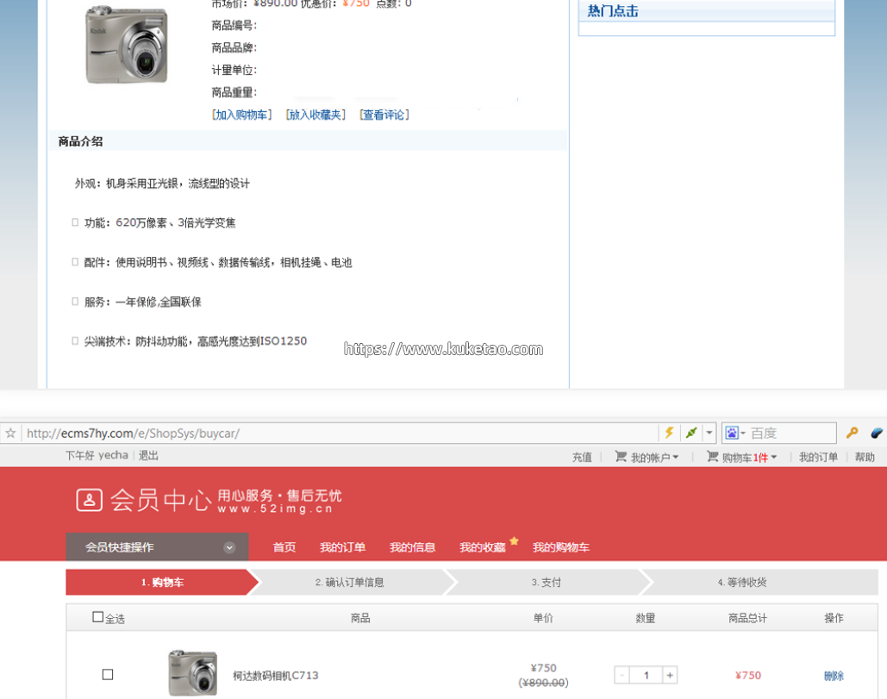
Task: Click the 查看评论 view reviews link
Action: (x=384, y=115)
